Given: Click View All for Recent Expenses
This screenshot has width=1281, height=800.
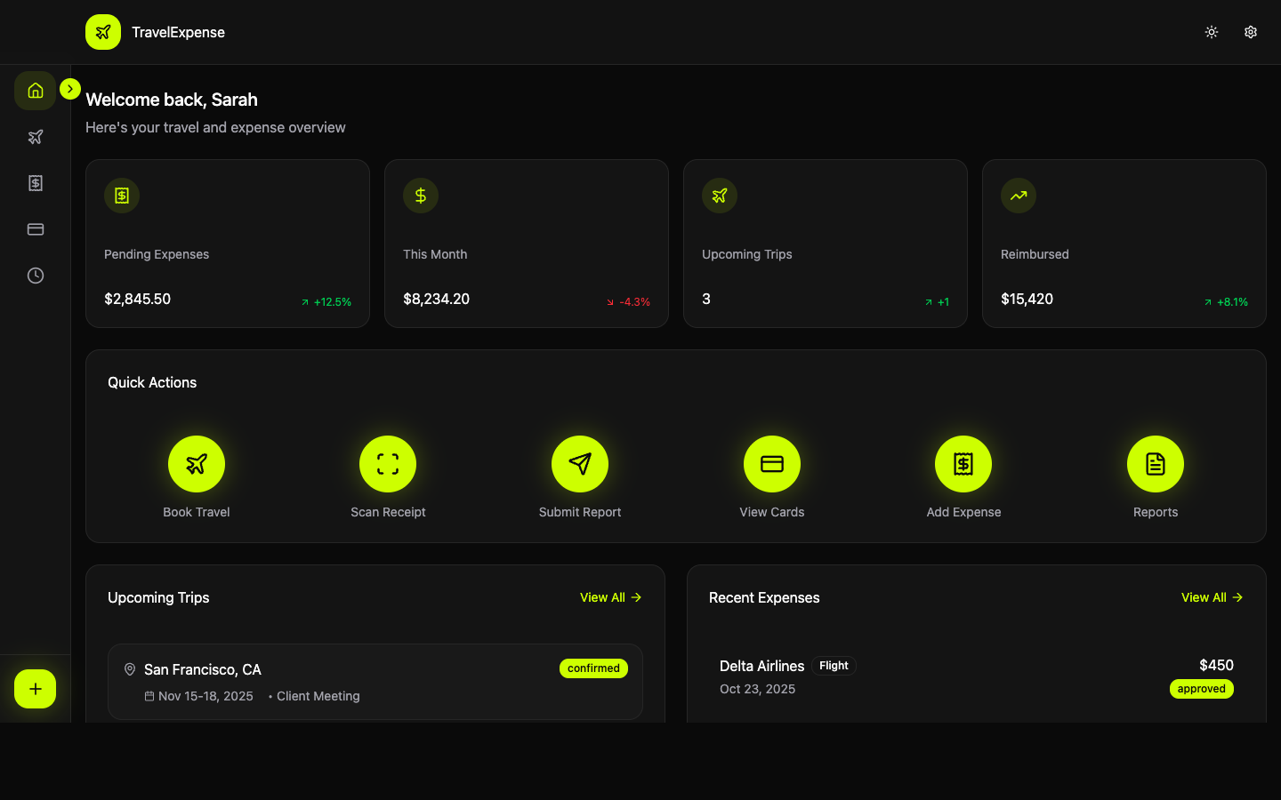Looking at the screenshot, I should [1212, 597].
